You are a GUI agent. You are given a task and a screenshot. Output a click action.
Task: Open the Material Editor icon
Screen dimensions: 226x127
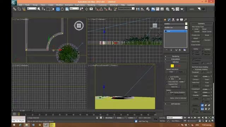coord(167,9)
